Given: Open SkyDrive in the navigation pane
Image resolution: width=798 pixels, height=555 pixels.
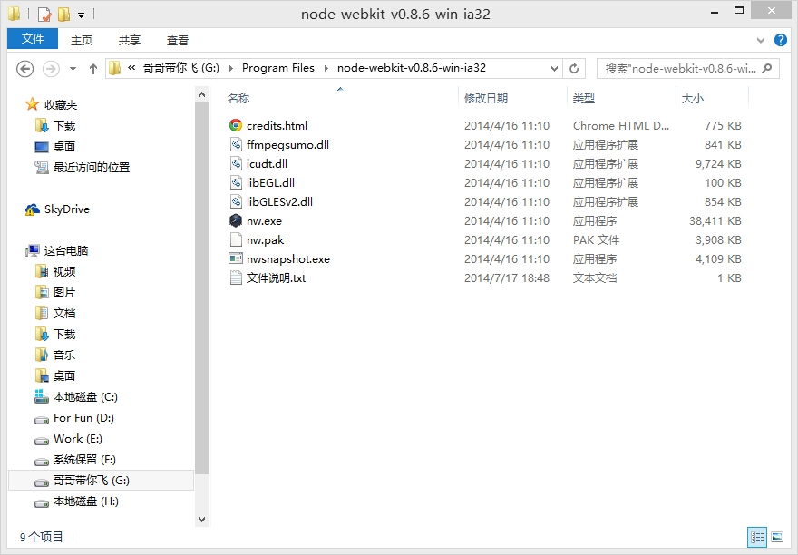Looking at the screenshot, I should (x=57, y=209).
